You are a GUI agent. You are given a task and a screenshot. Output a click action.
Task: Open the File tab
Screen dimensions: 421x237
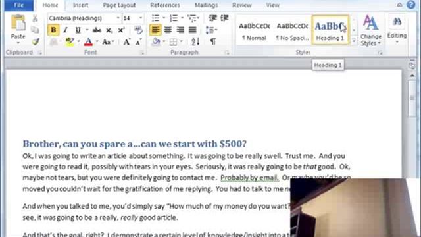19,5
